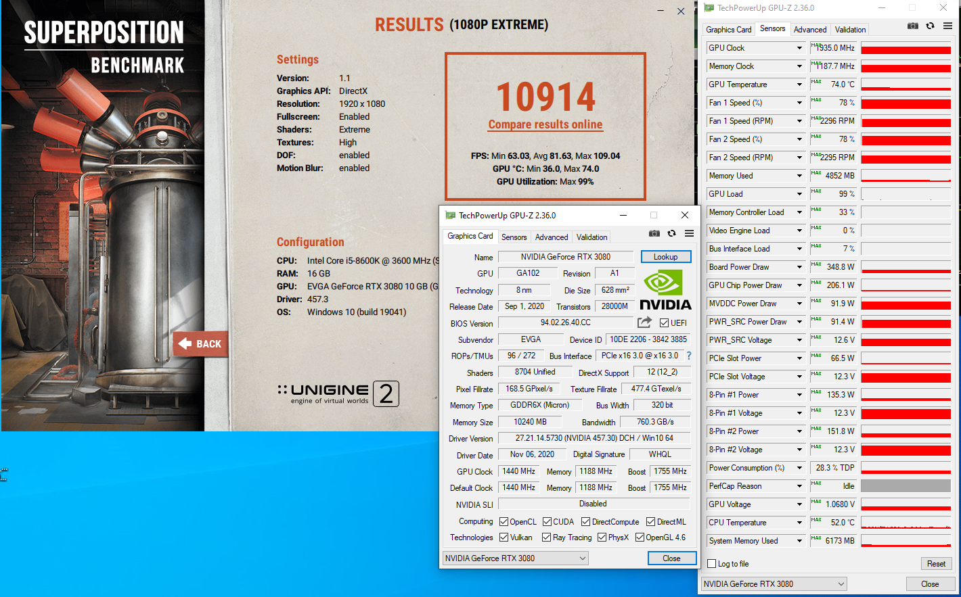Open the Memory Used sensor dropdown
961x597 pixels.
pyautogui.click(x=799, y=176)
